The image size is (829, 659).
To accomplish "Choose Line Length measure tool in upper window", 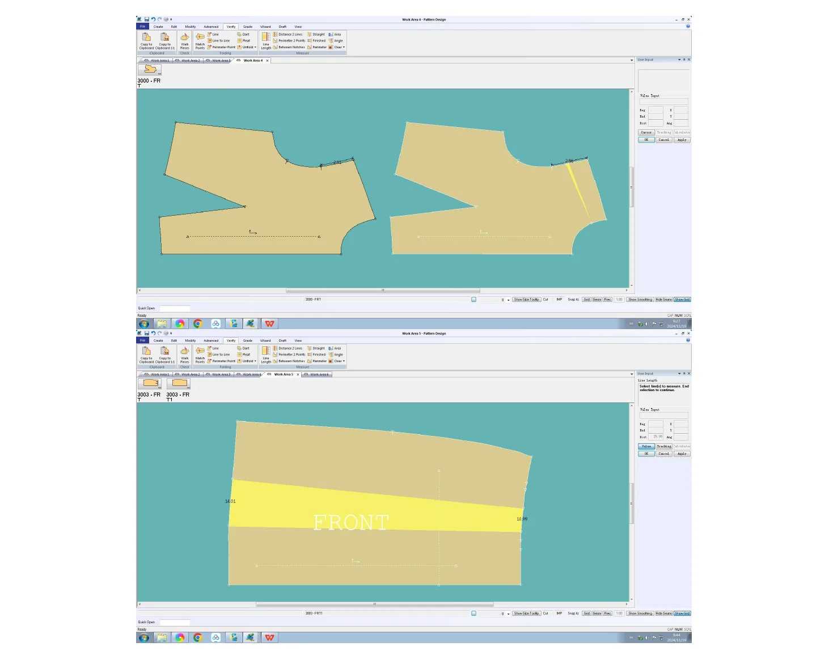I will coord(266,41).
